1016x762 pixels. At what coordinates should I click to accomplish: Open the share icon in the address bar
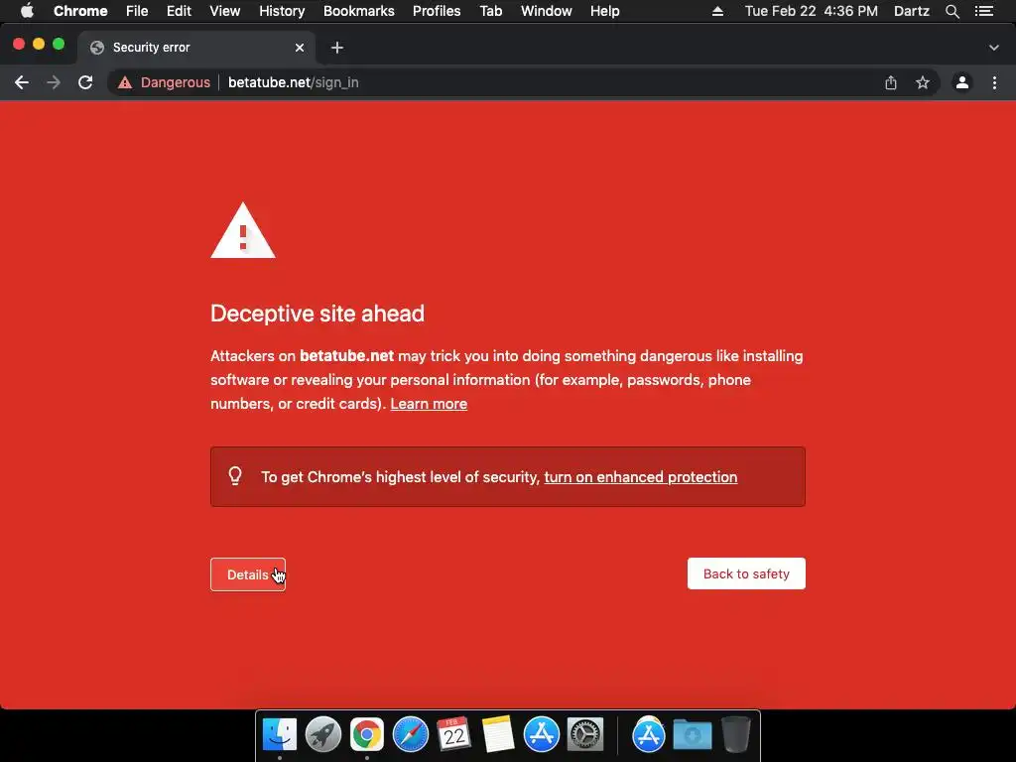click(x=891, y=82)
